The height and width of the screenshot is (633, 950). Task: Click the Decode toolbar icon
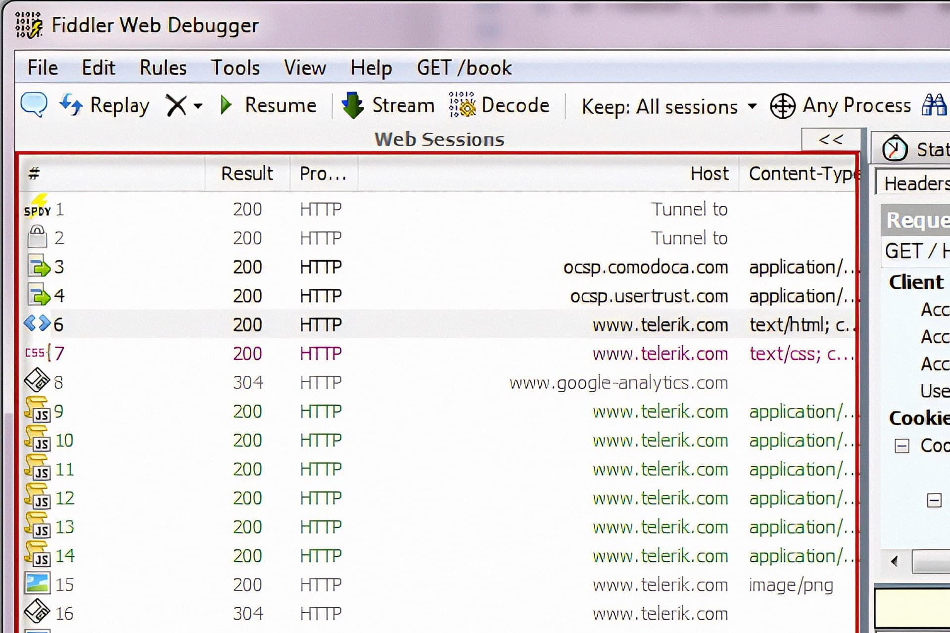(462, 105)
